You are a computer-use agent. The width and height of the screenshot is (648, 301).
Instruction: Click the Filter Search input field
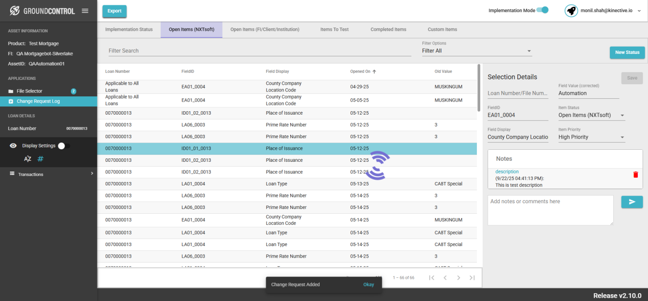coord(260,51)
